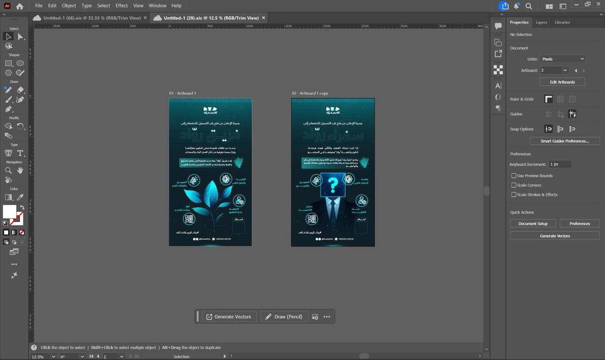Toggle Show Rulers button
The height and width of the screenshot is (360, 605).
[x=549, y=99]
